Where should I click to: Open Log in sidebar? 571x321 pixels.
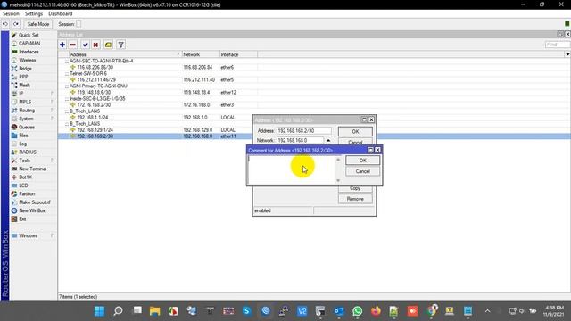click(22, 144)
